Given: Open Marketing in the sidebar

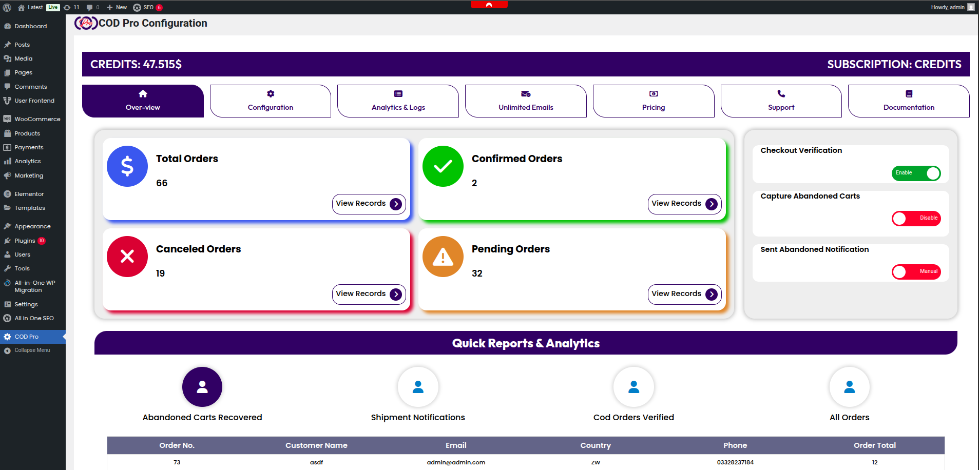Looking at the screenshot, I should click(x=33, y=175).
